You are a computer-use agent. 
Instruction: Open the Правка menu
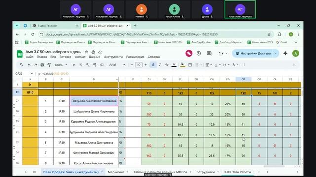coord(41,57)
